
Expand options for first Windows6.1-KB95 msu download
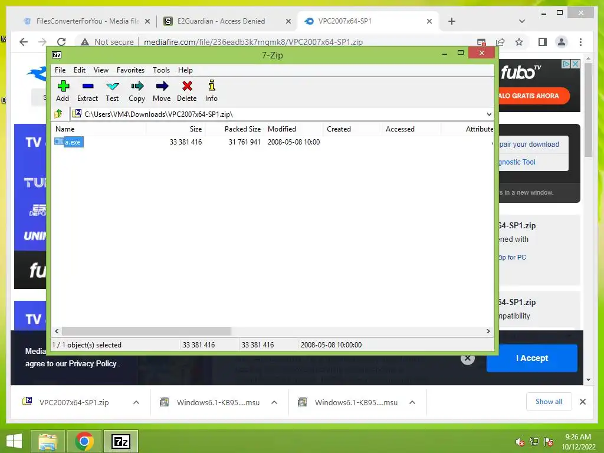[274, 402]
